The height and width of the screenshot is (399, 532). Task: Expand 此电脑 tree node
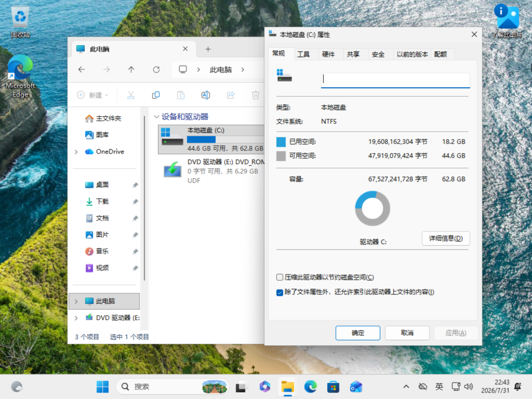[76, 301]
